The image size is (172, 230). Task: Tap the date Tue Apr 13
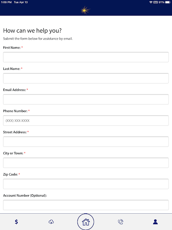(21, 2)
